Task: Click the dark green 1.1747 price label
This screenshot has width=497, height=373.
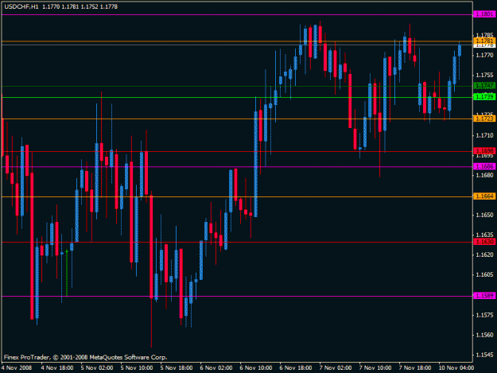Action: tap(484, 86)
